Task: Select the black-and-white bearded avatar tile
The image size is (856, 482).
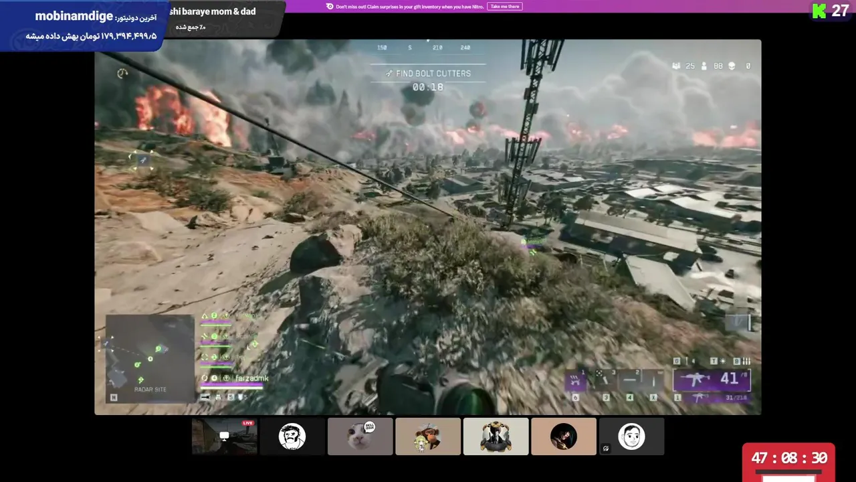Action: tap(292, 436)
